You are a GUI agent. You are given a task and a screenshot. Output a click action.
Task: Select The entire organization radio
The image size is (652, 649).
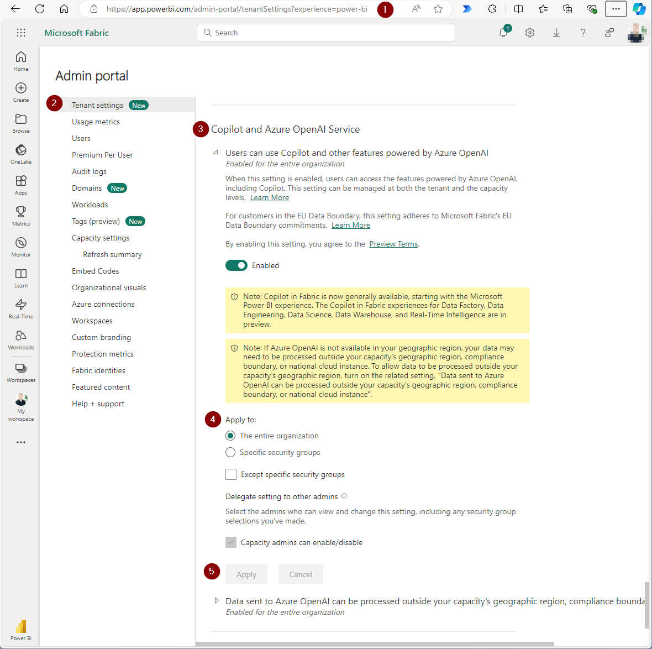click(x=230, y=436)
